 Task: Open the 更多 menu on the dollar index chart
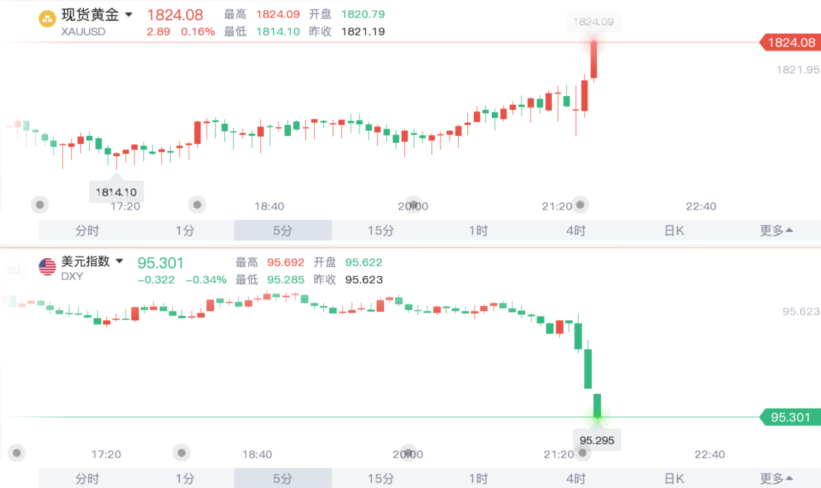[x=776, y=479]
